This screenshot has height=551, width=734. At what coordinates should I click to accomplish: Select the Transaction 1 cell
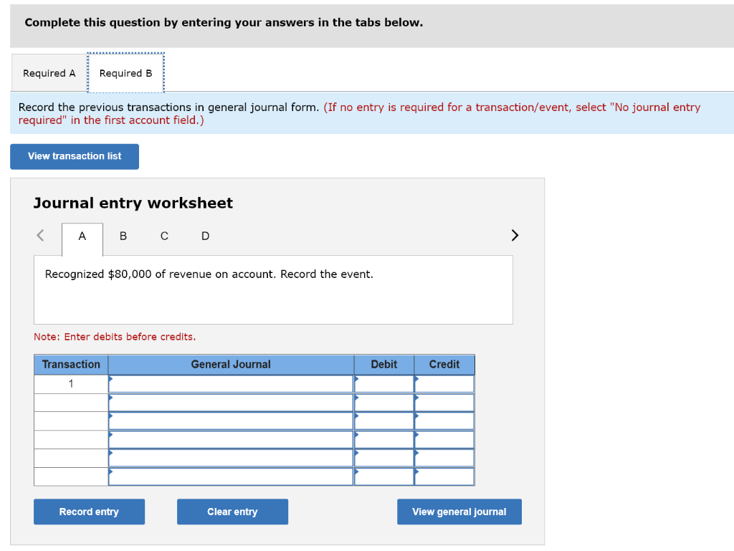[70, 383]
